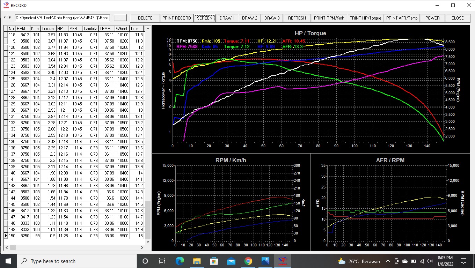
Task: Click the DELETE button
Action: coord(145,18)
